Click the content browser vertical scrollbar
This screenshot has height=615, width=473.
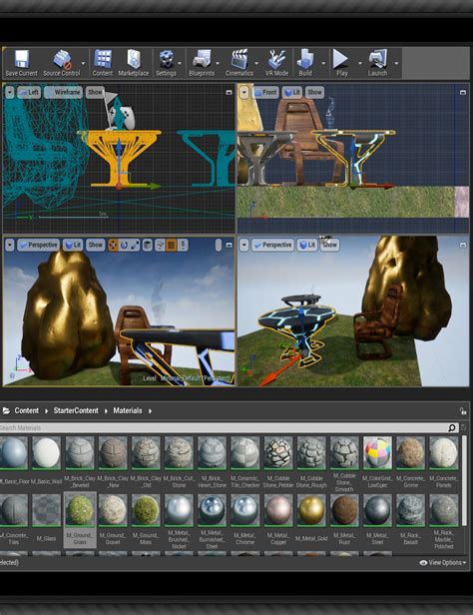click(x=464, y=480)
